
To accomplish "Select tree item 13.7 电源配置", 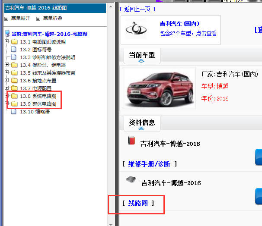I will click(36, 88).
